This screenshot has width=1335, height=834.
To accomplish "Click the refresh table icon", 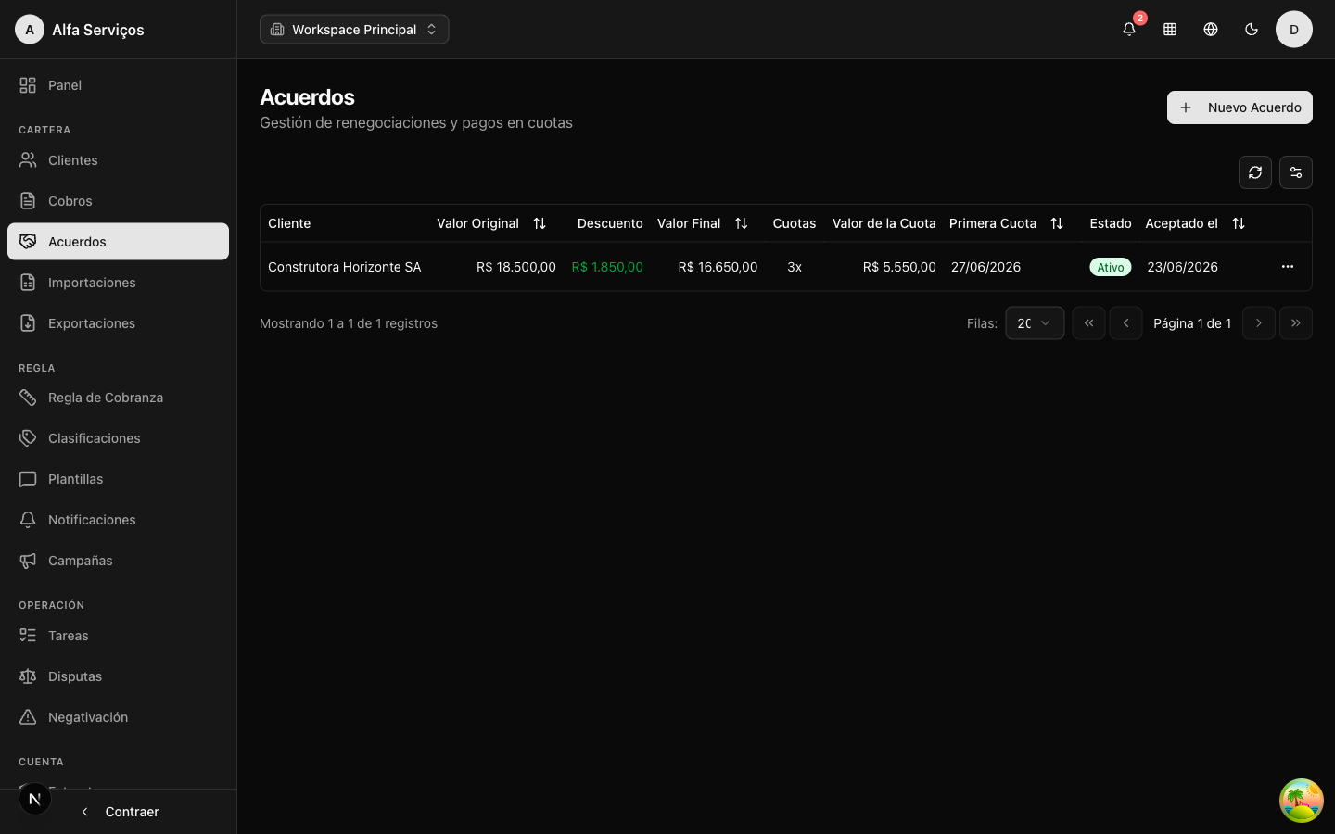I will 1255,172.
